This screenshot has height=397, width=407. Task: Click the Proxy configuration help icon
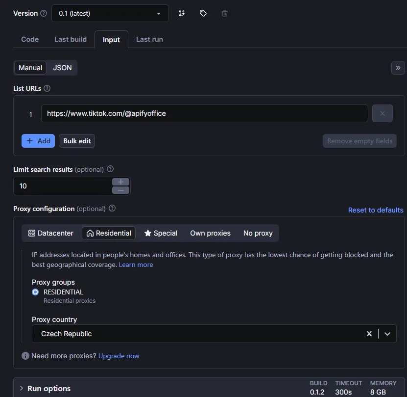[x=112, y=209]
